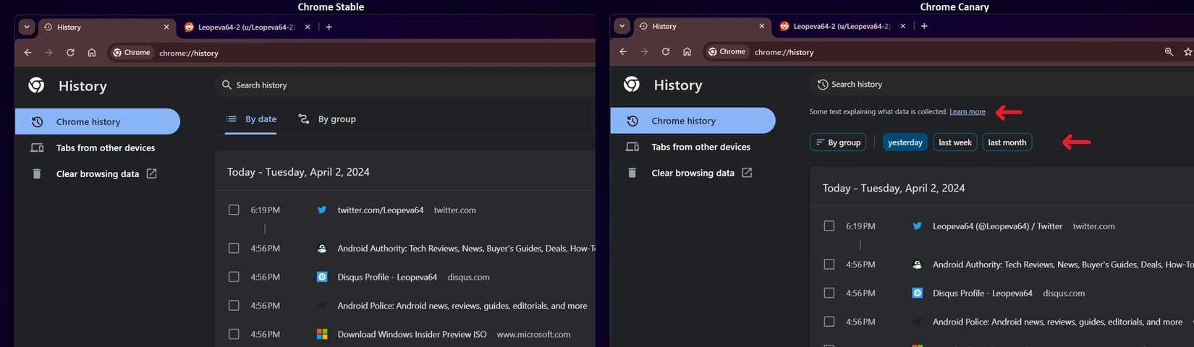This screenshot has height=347, width=1194.
Task: Filter history by yesterday chip
Action: click(905, 142)
